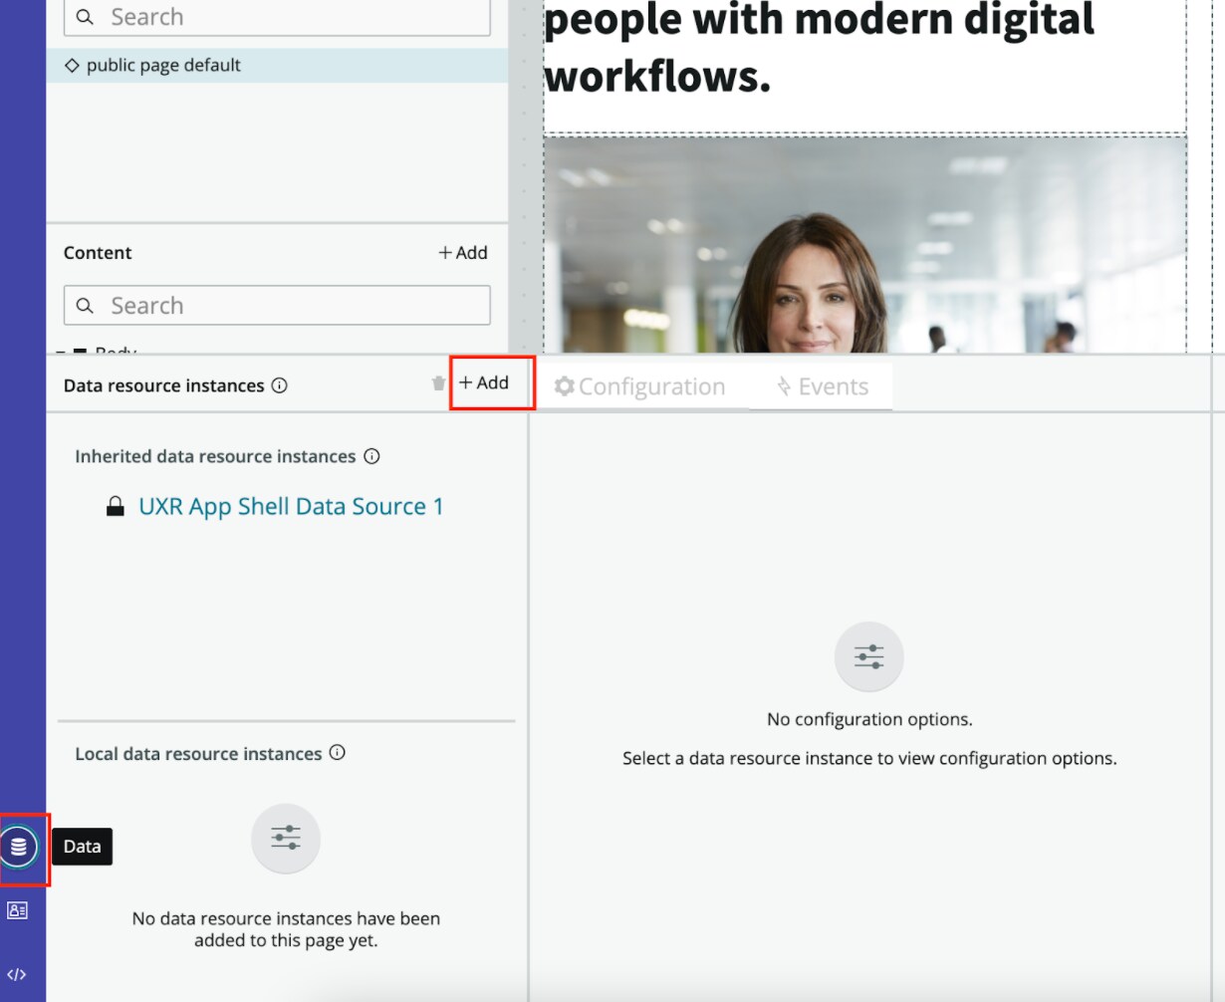Viewport: 1225px width, 1002px height.
Task: Click the Search field inside the Content panel
Action: click(x=276, y=305)
